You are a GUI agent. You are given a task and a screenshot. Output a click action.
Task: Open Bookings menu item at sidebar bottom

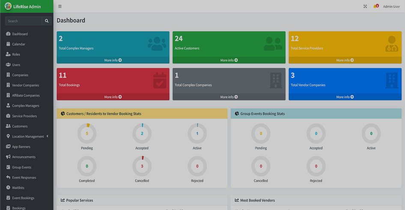pyautogui.click(x=27, y=208)
